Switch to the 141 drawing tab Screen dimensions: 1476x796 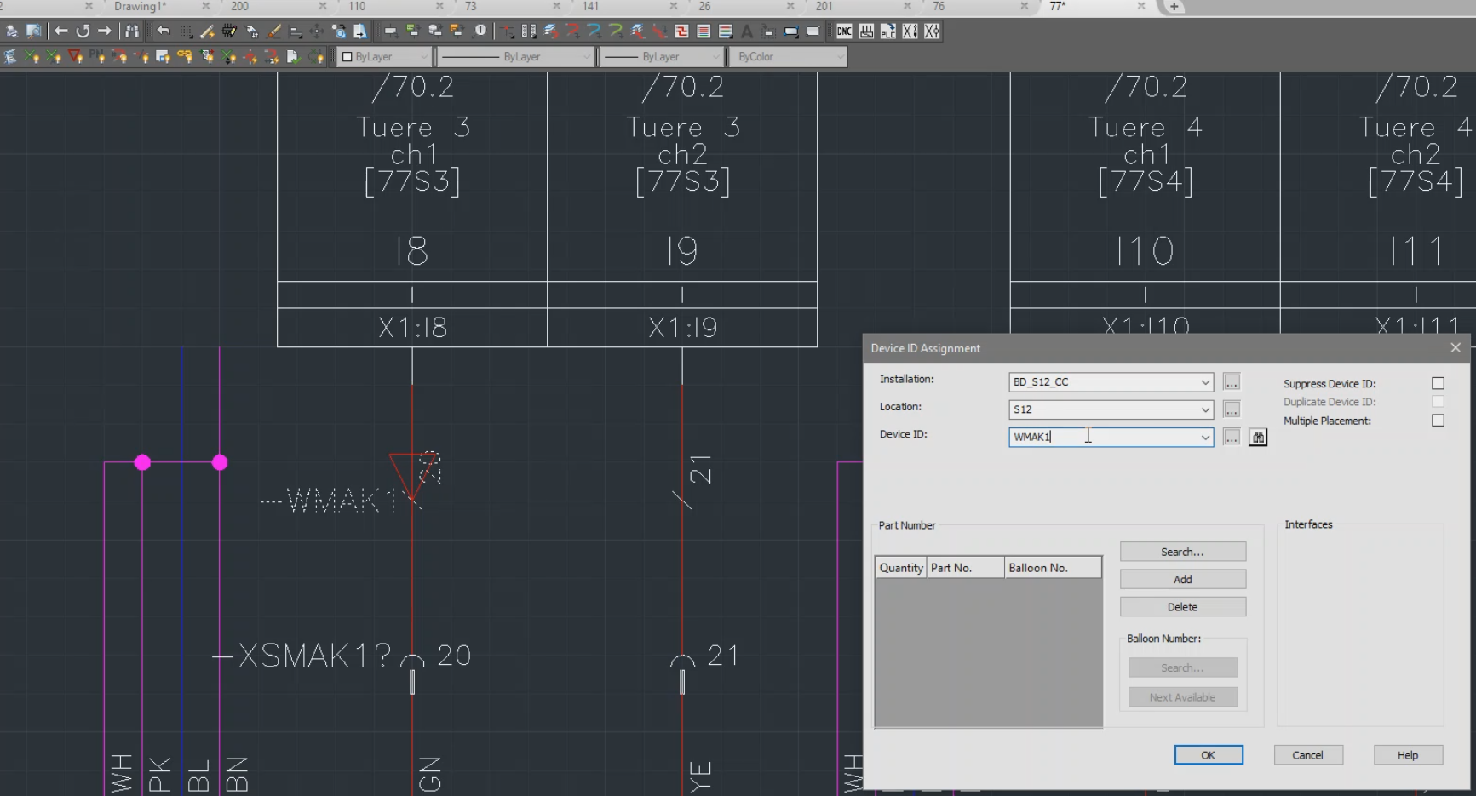coord(590,6)
